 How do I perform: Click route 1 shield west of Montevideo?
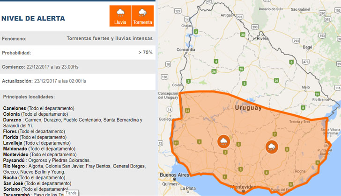225,177
